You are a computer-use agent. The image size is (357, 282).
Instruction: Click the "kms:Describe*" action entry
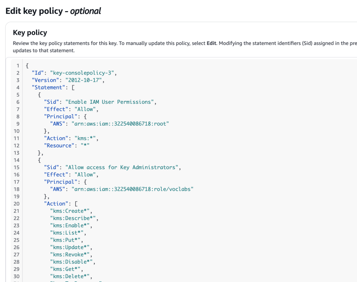(x=73, y=218)
